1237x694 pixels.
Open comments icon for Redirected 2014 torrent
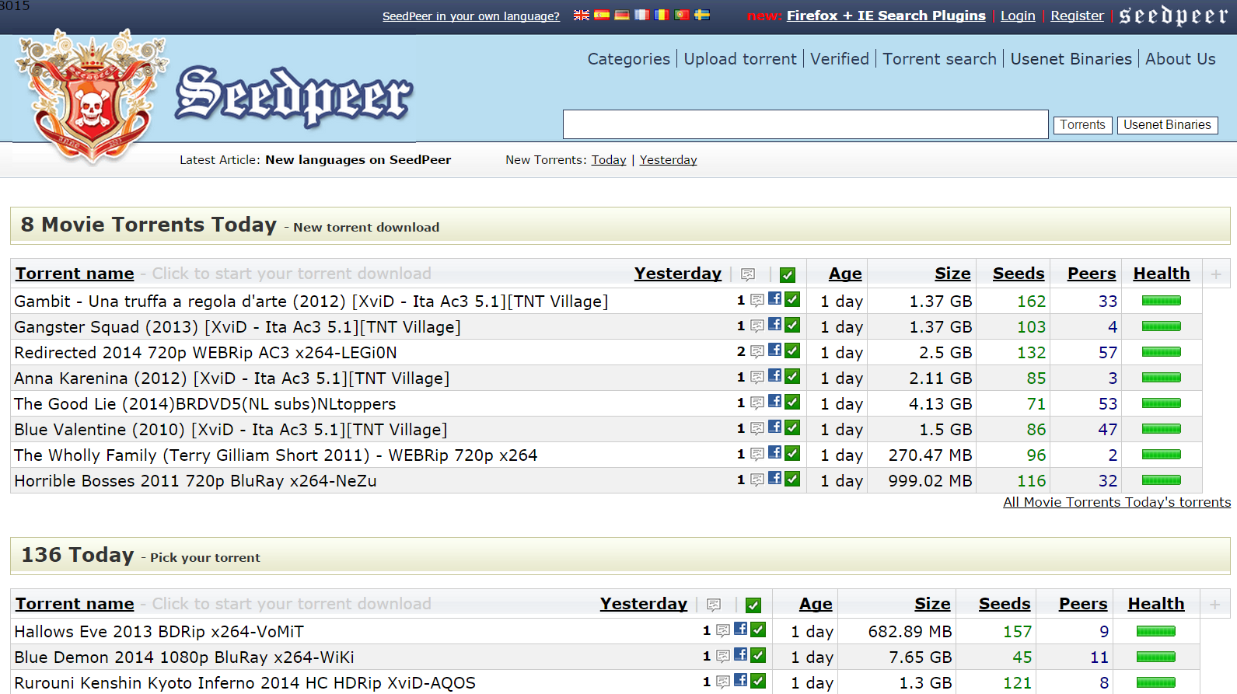(757, 352)
